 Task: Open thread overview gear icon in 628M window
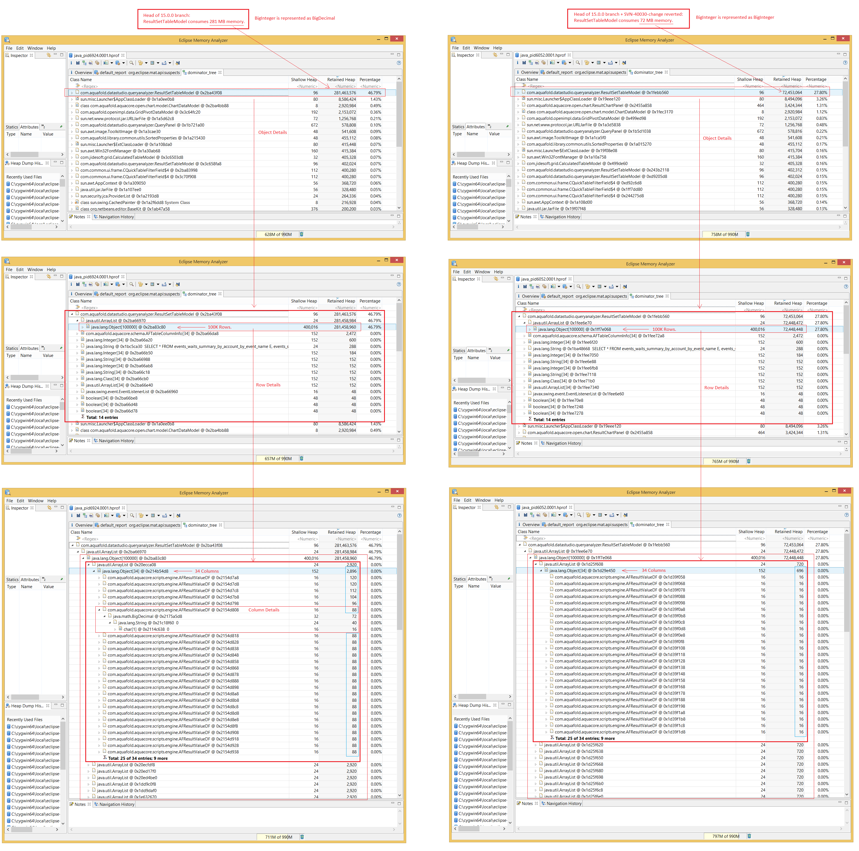(x=97, y=63)
